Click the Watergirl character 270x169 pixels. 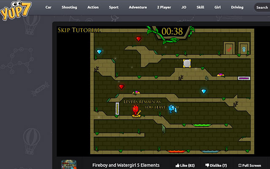(173, 109)
